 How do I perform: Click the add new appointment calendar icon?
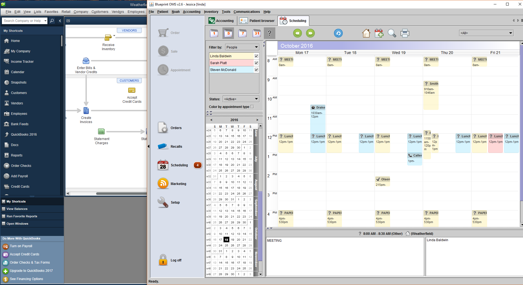[x=379, y=33]
